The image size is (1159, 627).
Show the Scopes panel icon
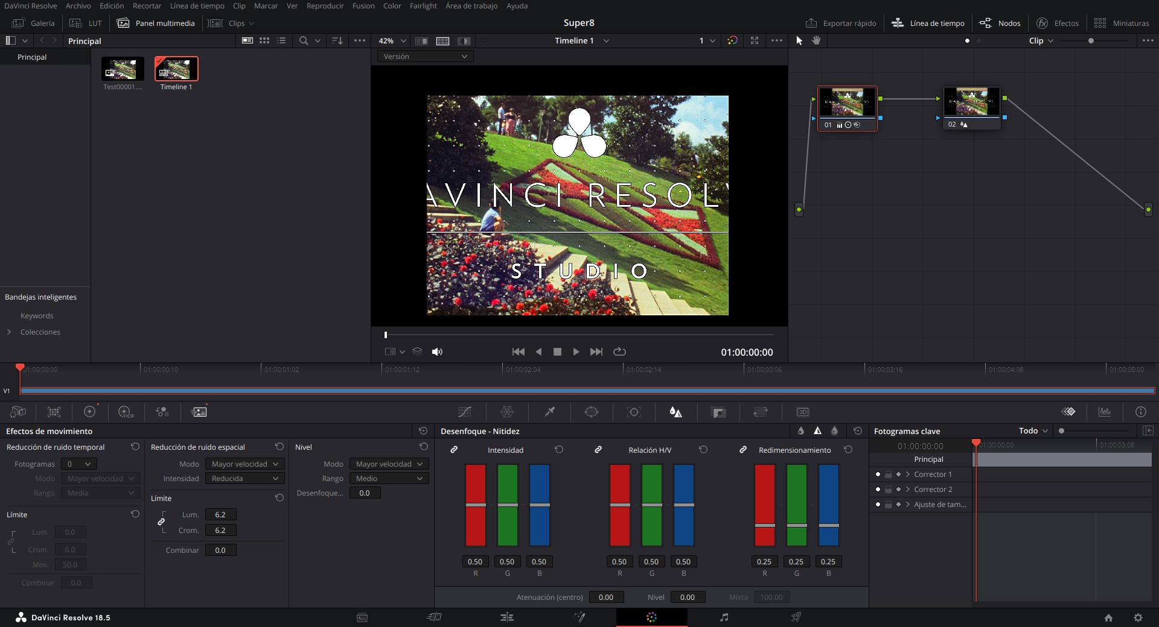1105,412
